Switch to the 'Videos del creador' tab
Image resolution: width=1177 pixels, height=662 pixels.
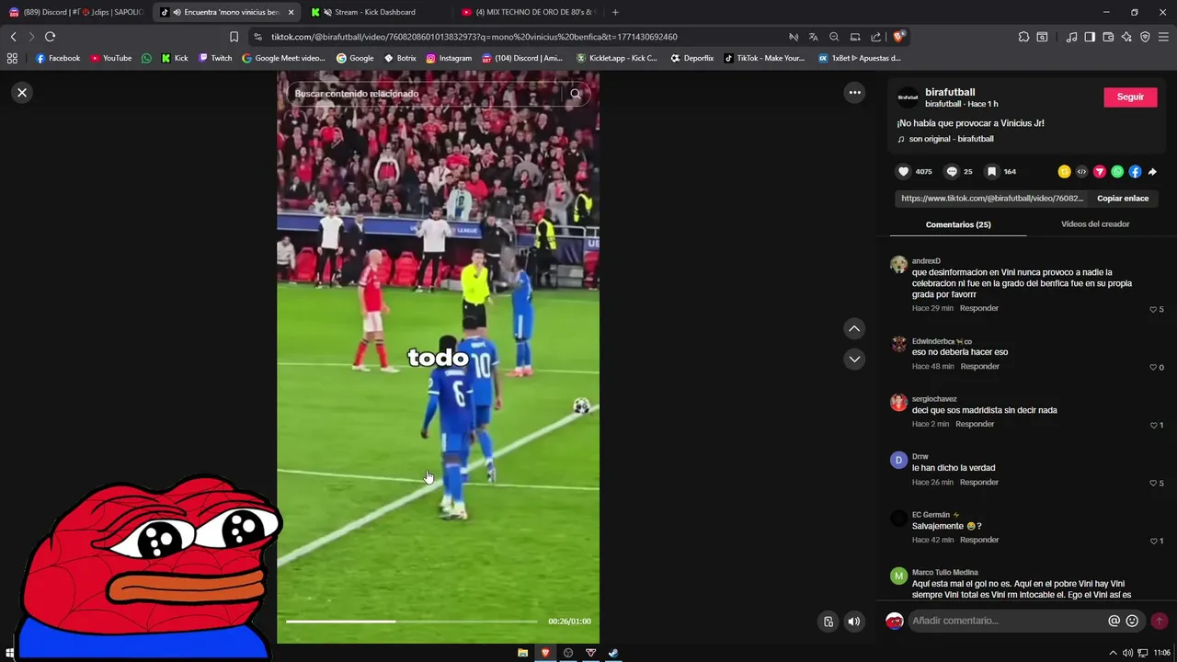tap(1095, 224)
